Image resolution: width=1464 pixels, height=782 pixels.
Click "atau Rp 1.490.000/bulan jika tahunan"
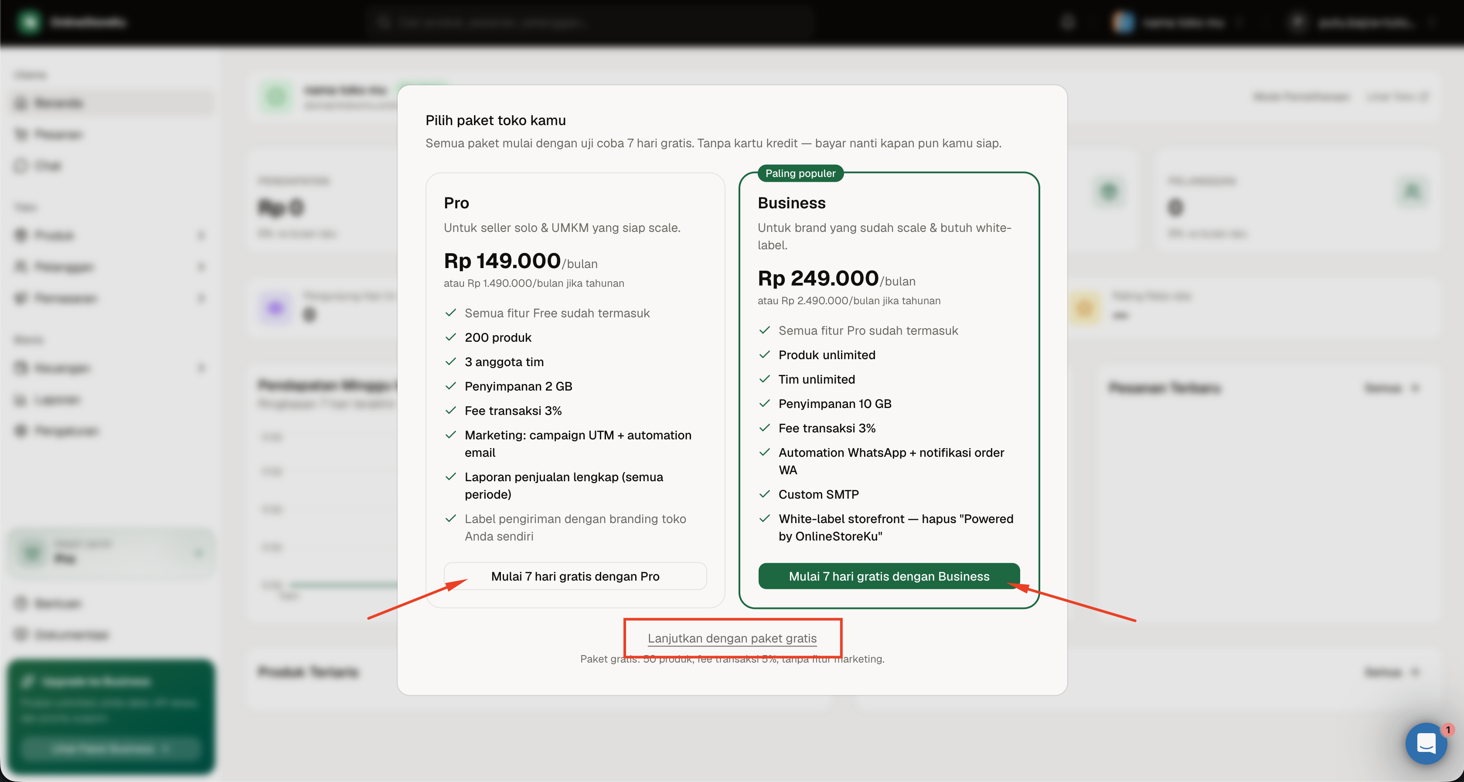pos(534,283)
